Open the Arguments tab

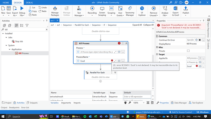66,103
